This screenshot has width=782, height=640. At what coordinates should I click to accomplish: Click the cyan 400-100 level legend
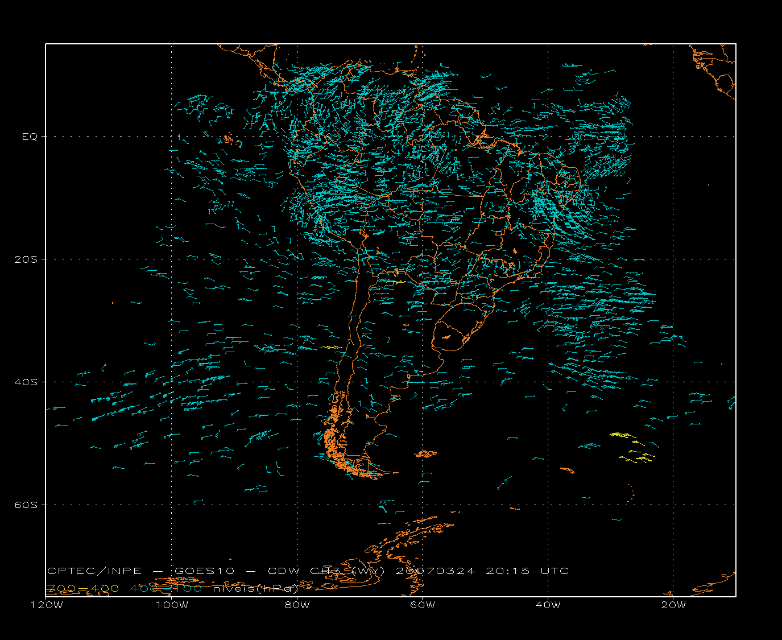(x=166, y=588)
